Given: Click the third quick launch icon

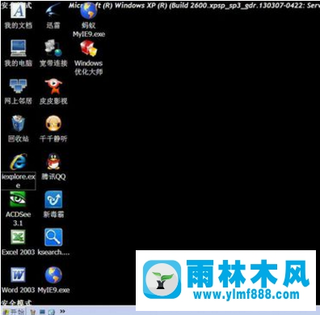Looking at the screenshot, I should tap(52, 312).
